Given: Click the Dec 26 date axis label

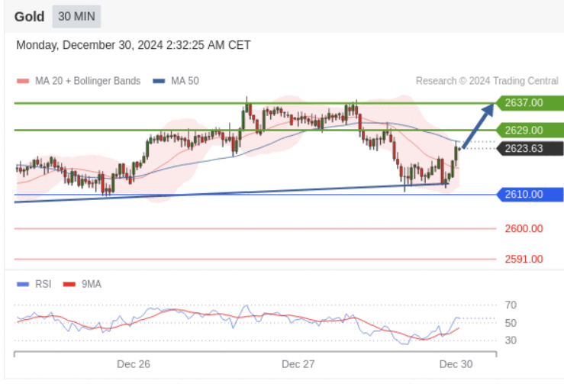Looking at the screenshot, I should coord(134,364).
